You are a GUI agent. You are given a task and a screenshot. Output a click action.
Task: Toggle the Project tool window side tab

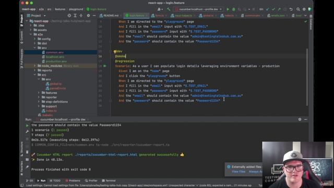coord(22,20)
